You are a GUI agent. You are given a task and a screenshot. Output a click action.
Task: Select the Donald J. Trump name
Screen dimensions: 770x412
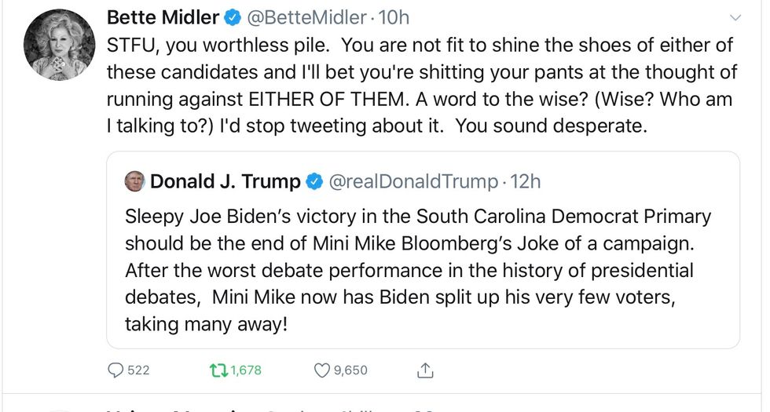click(225, 182)
